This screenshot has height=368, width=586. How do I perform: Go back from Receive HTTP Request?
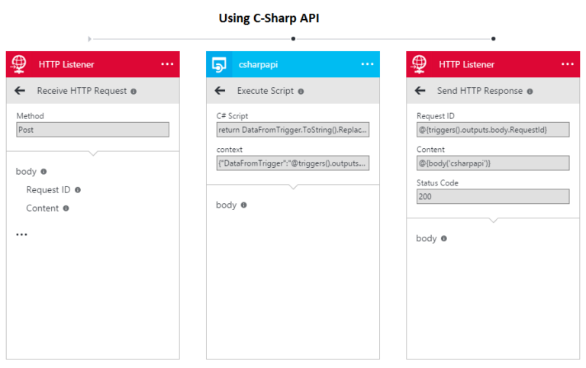click(x=20, y=91)
